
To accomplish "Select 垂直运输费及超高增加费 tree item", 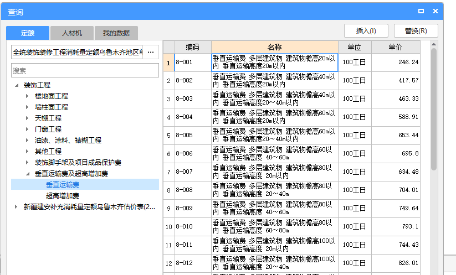I will [71, 174].
